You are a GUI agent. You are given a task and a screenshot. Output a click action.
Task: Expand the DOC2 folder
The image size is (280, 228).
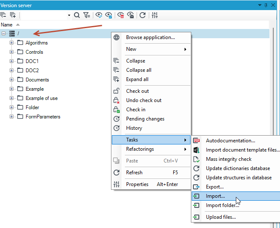click(x=11, y=70)
